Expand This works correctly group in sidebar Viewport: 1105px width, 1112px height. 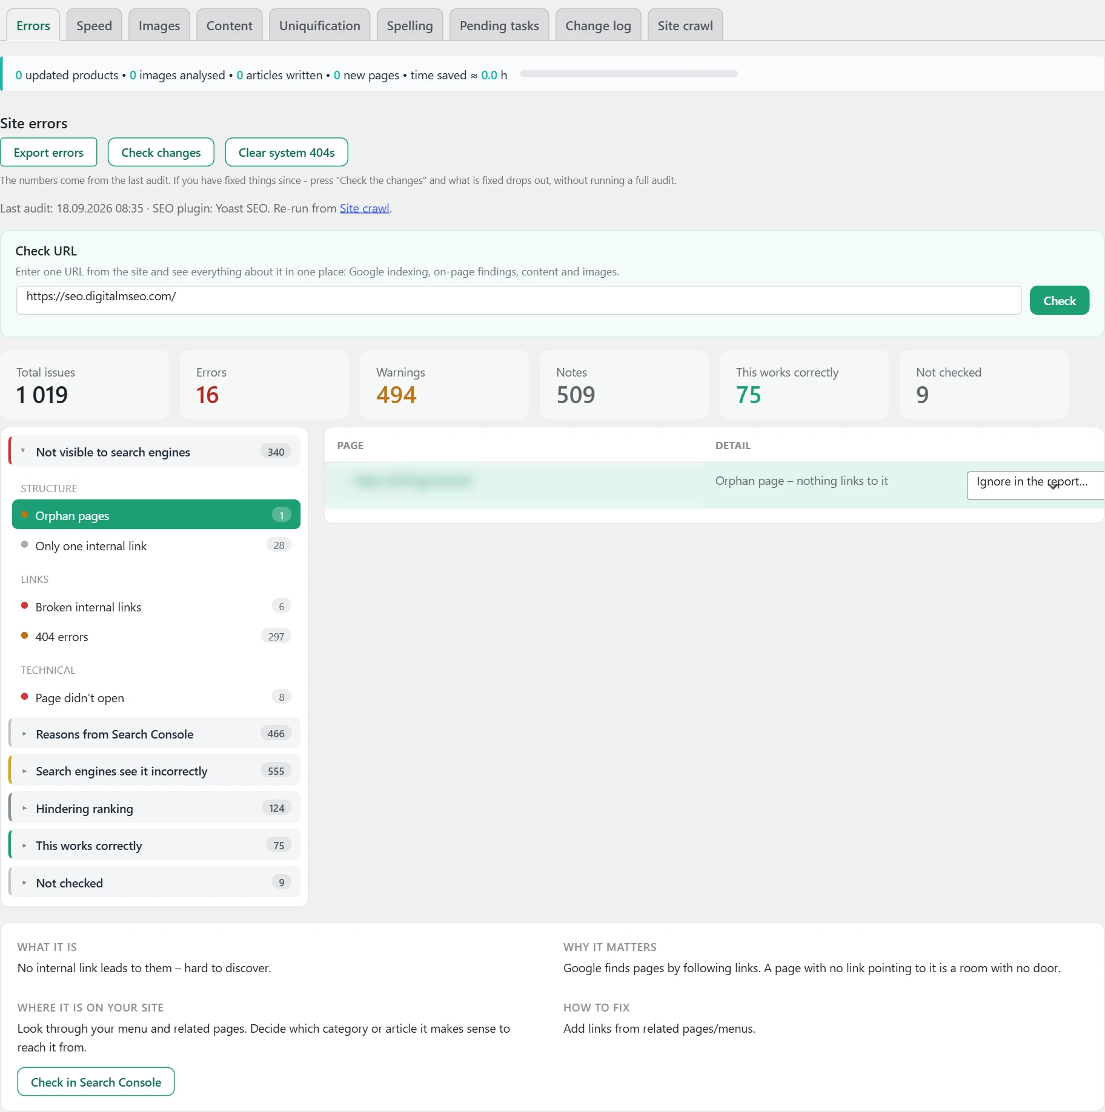click(155, 845)
